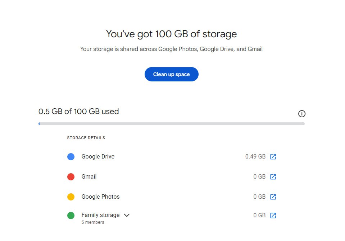Select the Gmail label
Image resolution: width=345 pixels, height=241 pixels.
coord(89,176)
